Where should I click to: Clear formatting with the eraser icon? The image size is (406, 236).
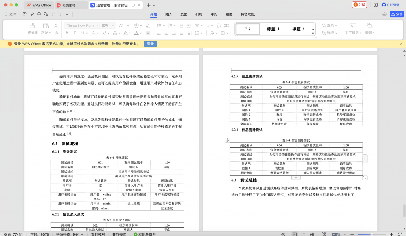coord(147,25)
